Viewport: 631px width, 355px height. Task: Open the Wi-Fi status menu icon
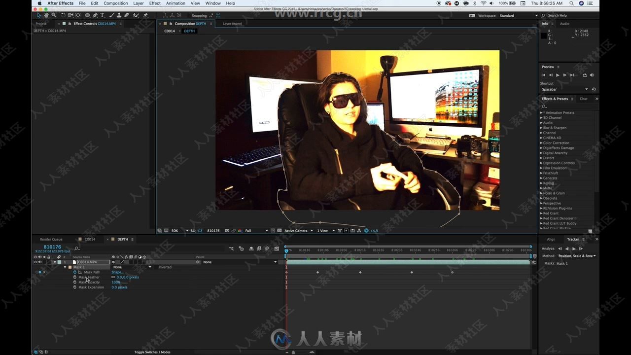[483, 3]
